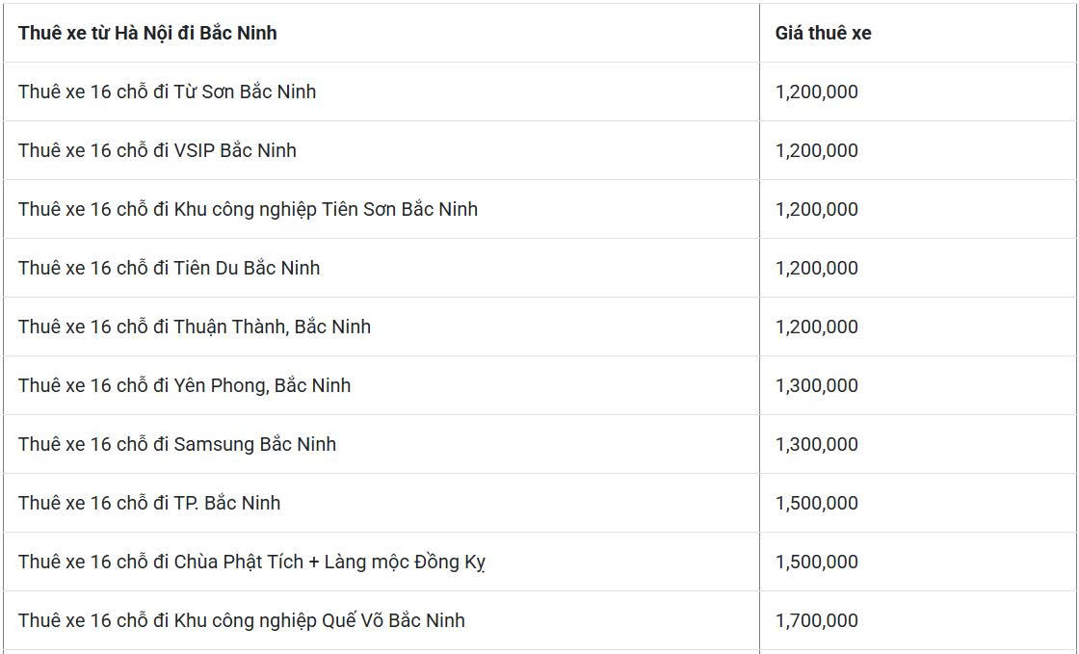
Task: Select the Từ Sơn Bắc Ninh route cell
Action: (x=167, y=92)
